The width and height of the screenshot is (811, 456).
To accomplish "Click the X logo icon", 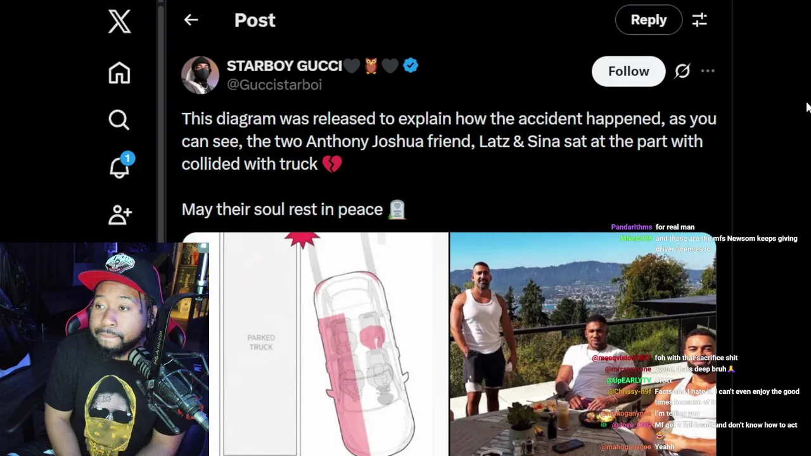I will (119, 22).
